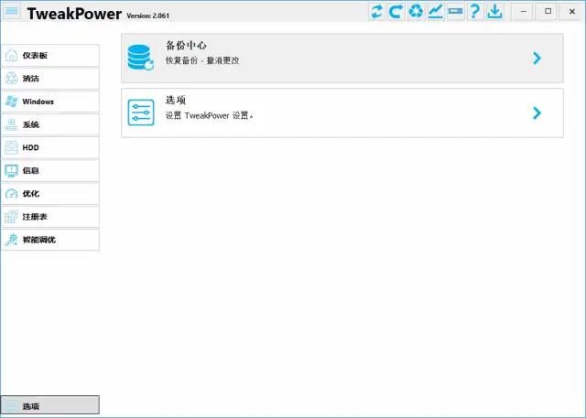Click the download arrow toolbar icon
The height and width of the screenshot is (418, 586).
coord(494,11)
